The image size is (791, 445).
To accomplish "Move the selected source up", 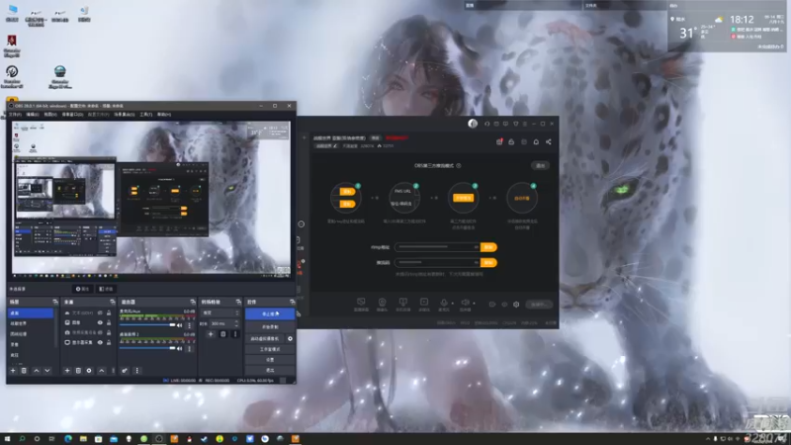I will 102,370.
